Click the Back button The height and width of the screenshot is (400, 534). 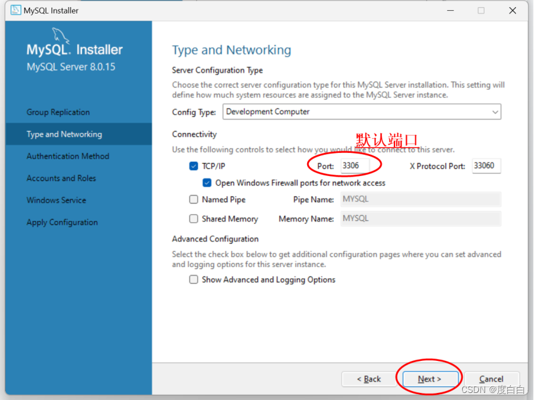tap(369, 379)
